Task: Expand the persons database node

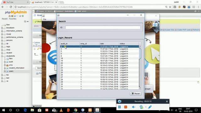Action: tap(2, 40)
